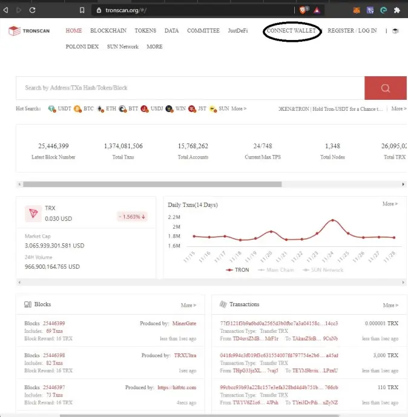Open the HOME menu
The width and height of the screenshot is (408, 417).
click(x=74, y=31)
